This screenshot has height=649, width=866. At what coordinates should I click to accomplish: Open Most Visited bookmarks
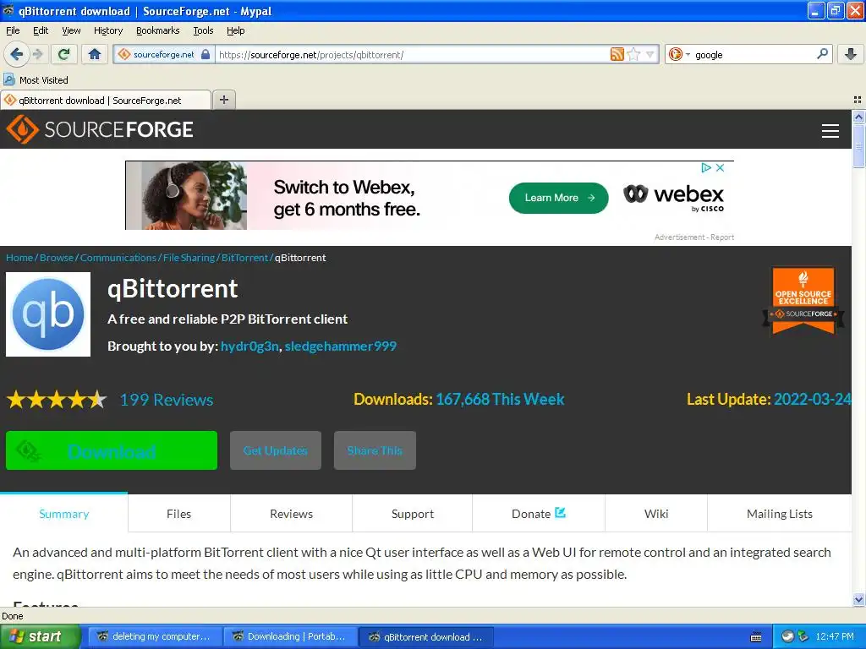pyautogui.click(x=36, y=80)
